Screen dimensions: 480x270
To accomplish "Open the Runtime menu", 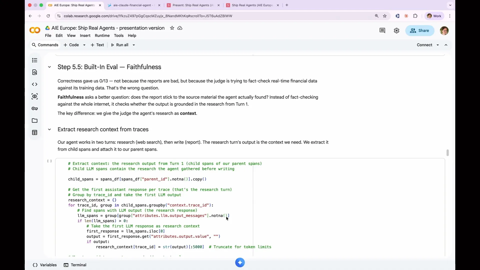I will point(102,35).
